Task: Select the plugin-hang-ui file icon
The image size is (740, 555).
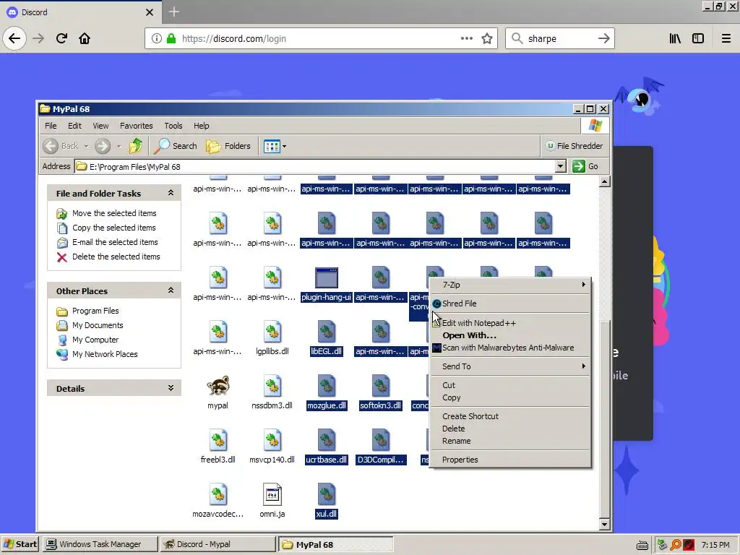Action: coord(326,277)
